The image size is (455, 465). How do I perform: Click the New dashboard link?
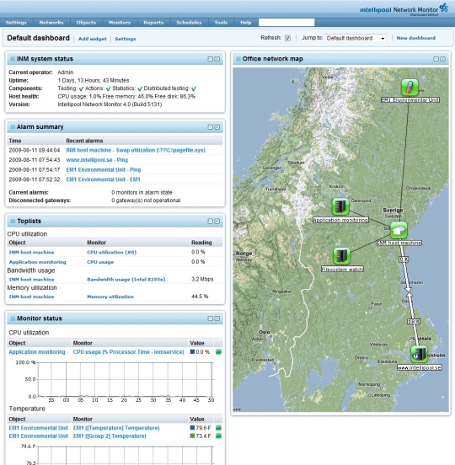416,38
